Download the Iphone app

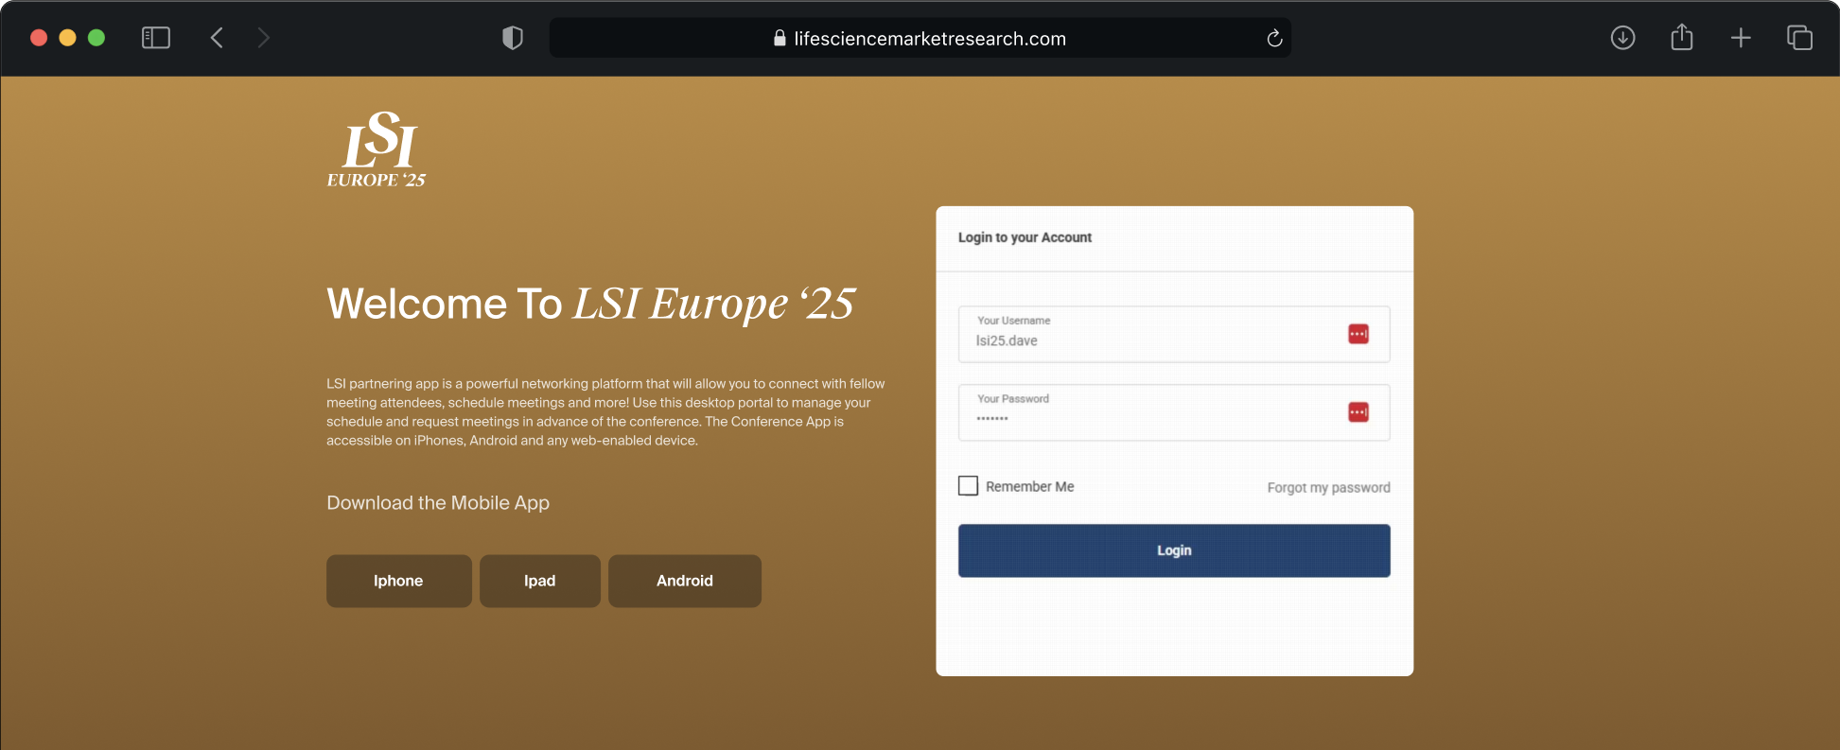click(399, 581)
